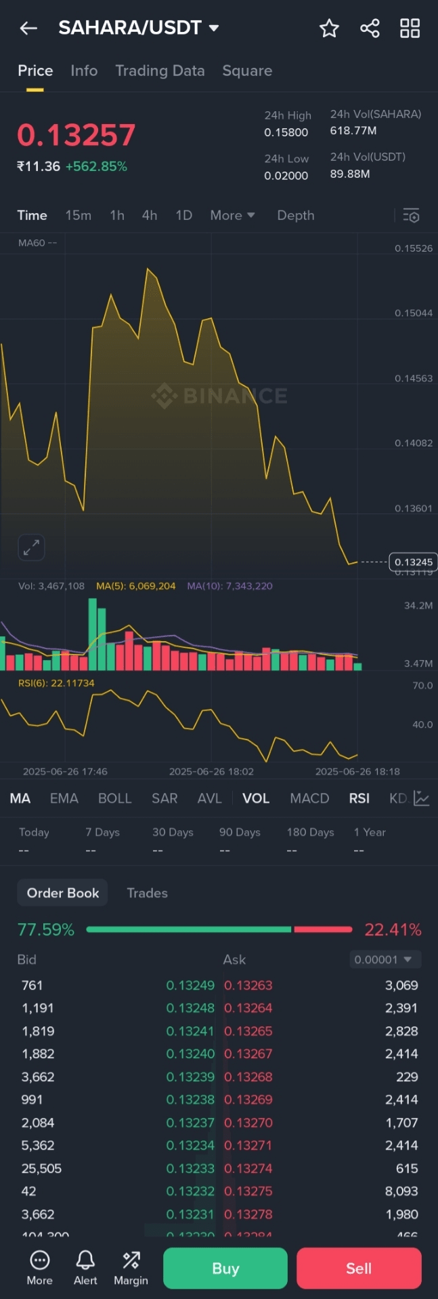Tap the RSI line chart
Viewport: 438px width, 1299px height.
pyautogui.click(x=179, y=726)
